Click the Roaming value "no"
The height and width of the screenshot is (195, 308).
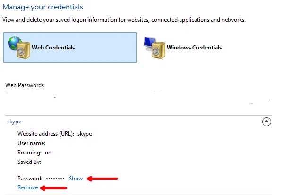[48, 153]
